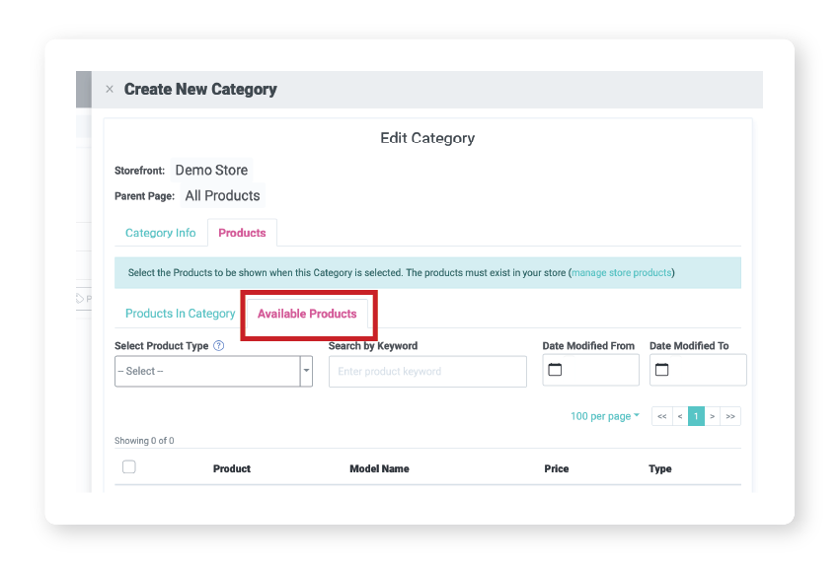The width and height of the screenshot is (840, 569).
Task: Jump to the last page of results
Action: coord(730,416)
